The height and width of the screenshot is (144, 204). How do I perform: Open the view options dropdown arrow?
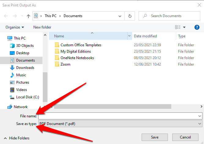point(184,27)
